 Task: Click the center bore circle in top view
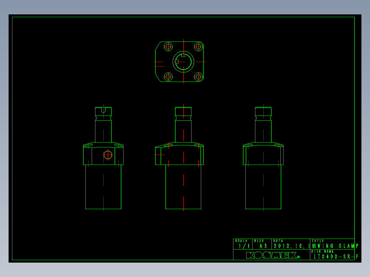click(x=183, y=62)
